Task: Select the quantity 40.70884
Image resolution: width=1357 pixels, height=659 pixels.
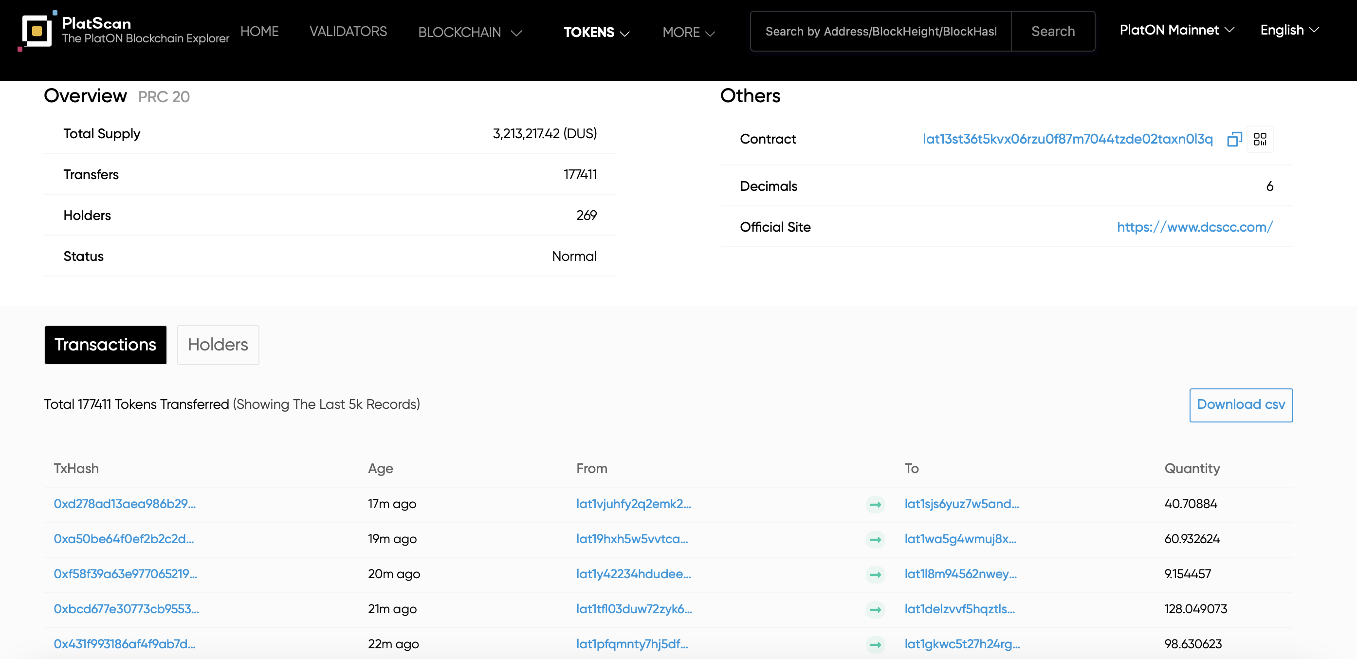Action: pyautogui.click(x=1191, y=504)
